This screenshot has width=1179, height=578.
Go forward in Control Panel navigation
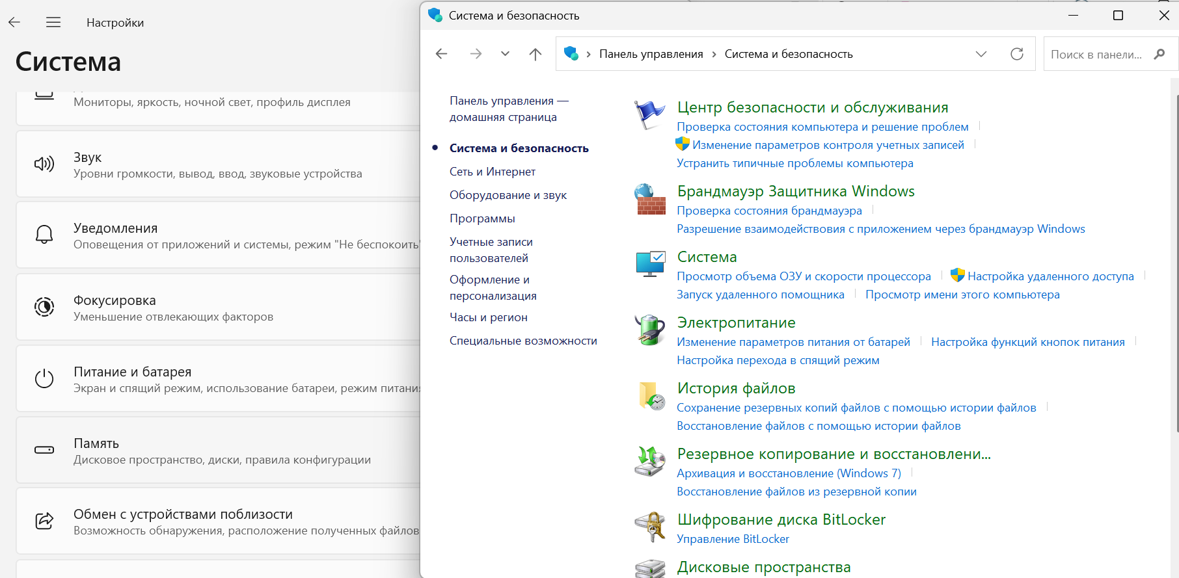476,54
